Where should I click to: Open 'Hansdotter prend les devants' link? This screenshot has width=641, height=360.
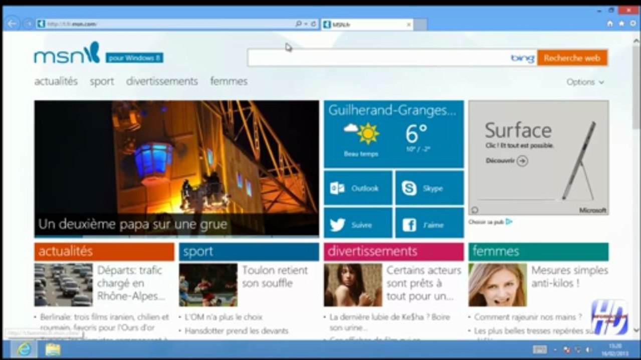coord(237,330)
